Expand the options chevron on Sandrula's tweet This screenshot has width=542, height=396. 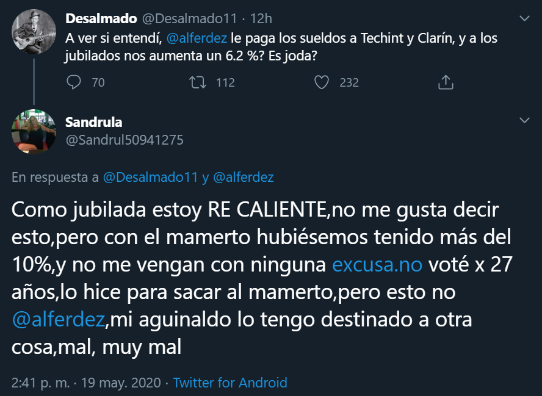tap(524, 120)
